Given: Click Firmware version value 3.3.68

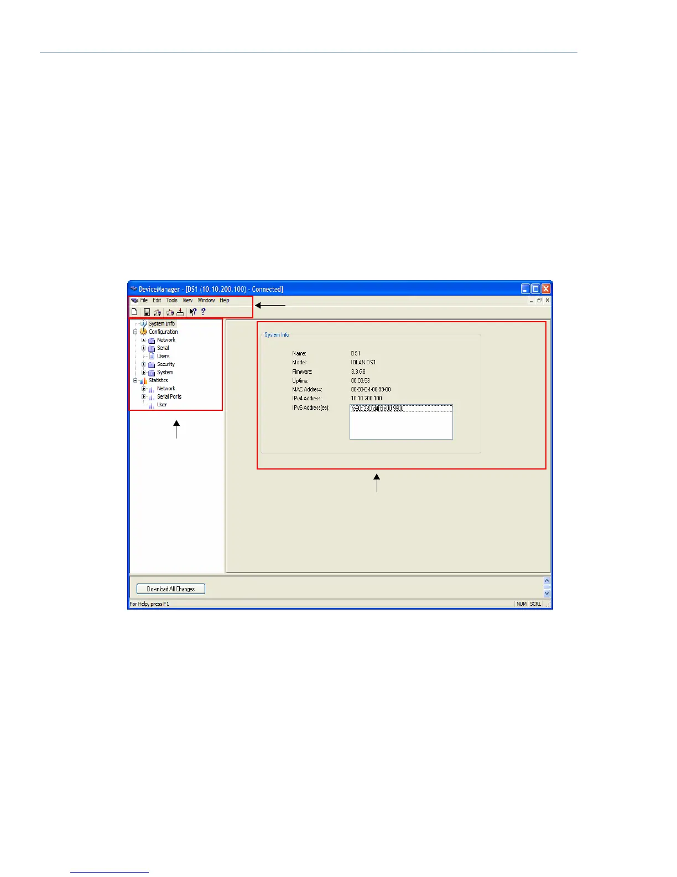Looking at the screenshot, I should (x=358, y=372).
